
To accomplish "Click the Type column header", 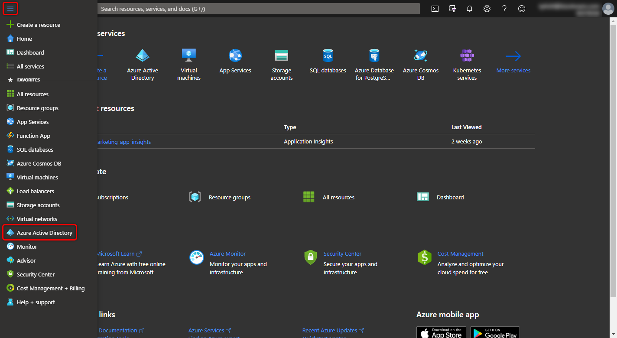I will pos(290,127).
